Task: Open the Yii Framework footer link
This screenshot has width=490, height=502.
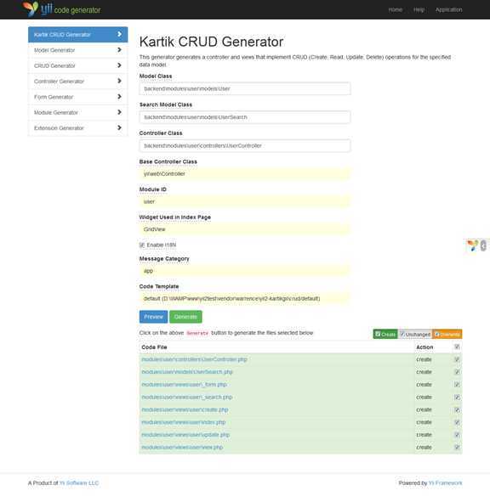Action: pyautogui.click(x=445, y=483)
